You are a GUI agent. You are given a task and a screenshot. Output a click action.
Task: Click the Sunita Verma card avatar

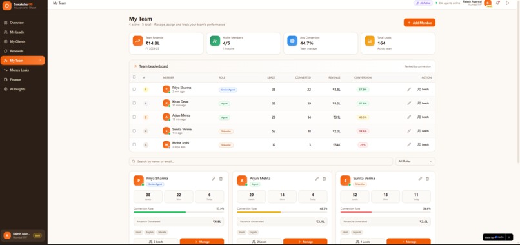(345, 181)
